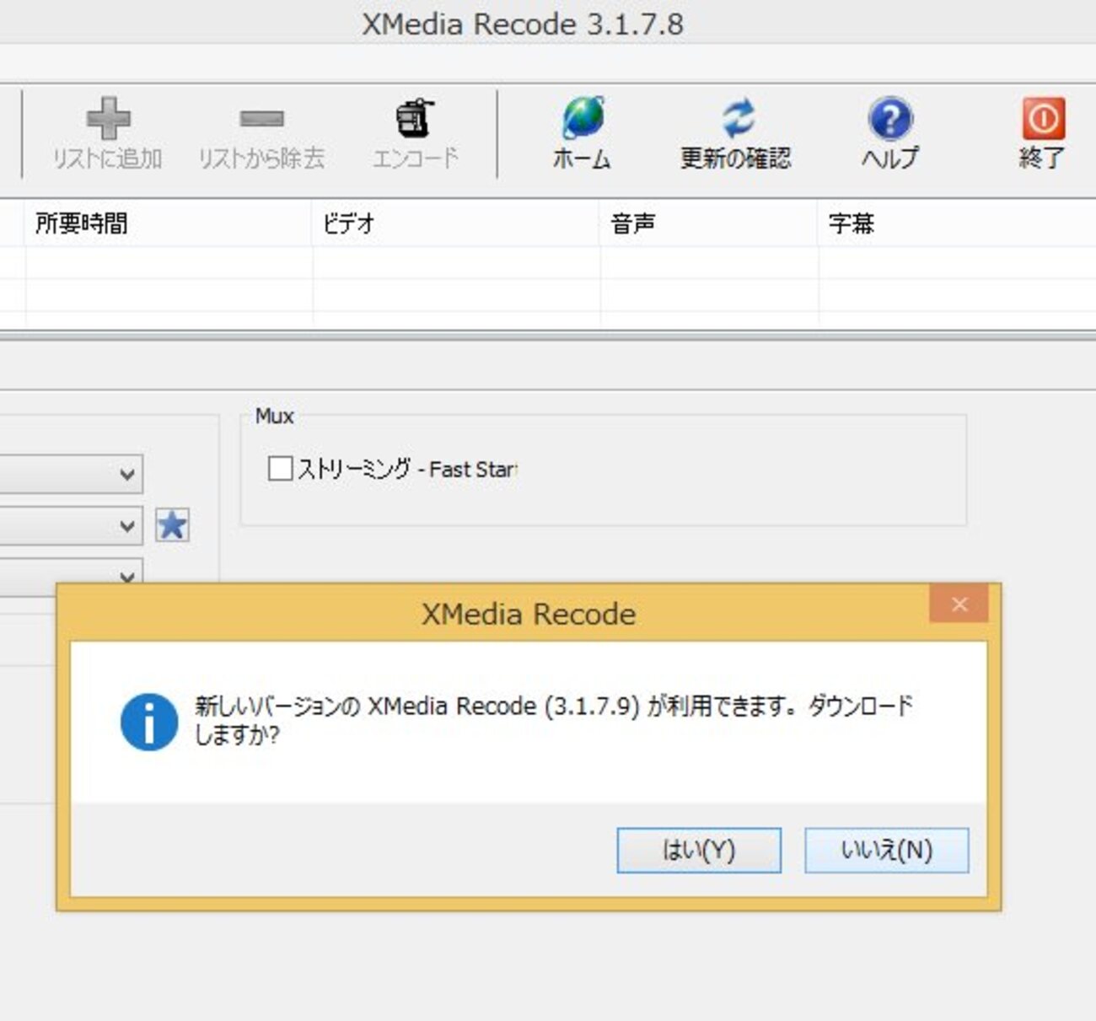1096x1021 pixels.
Task: Open the dropdown next to the star icon
Action: 72,526
